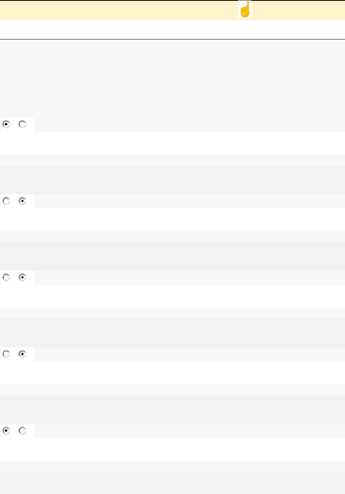Select the right radio button in first row
Screen dimensions: 345x494
[x=23, y=125]
